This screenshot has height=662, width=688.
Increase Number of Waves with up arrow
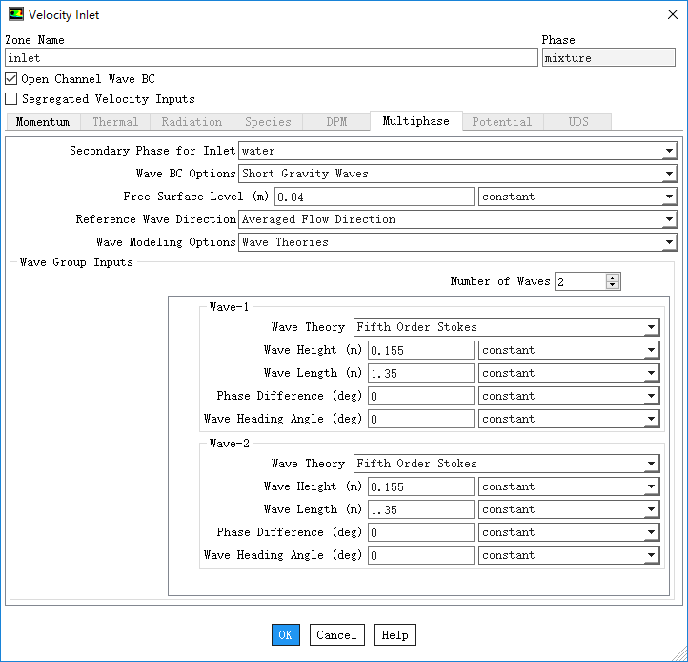point(613,278)
